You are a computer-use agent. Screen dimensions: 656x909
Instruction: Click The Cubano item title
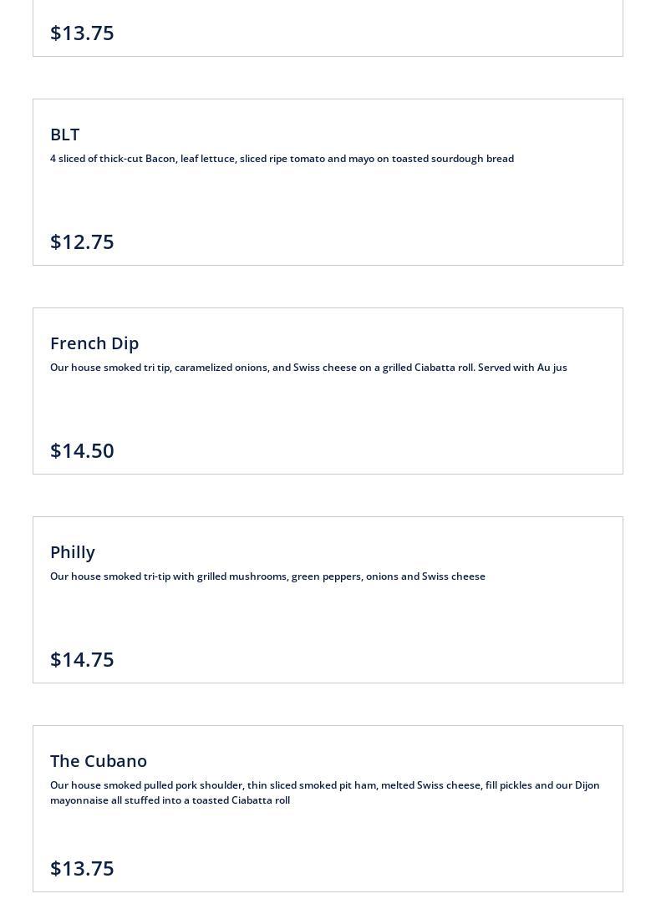pos(99,761)
